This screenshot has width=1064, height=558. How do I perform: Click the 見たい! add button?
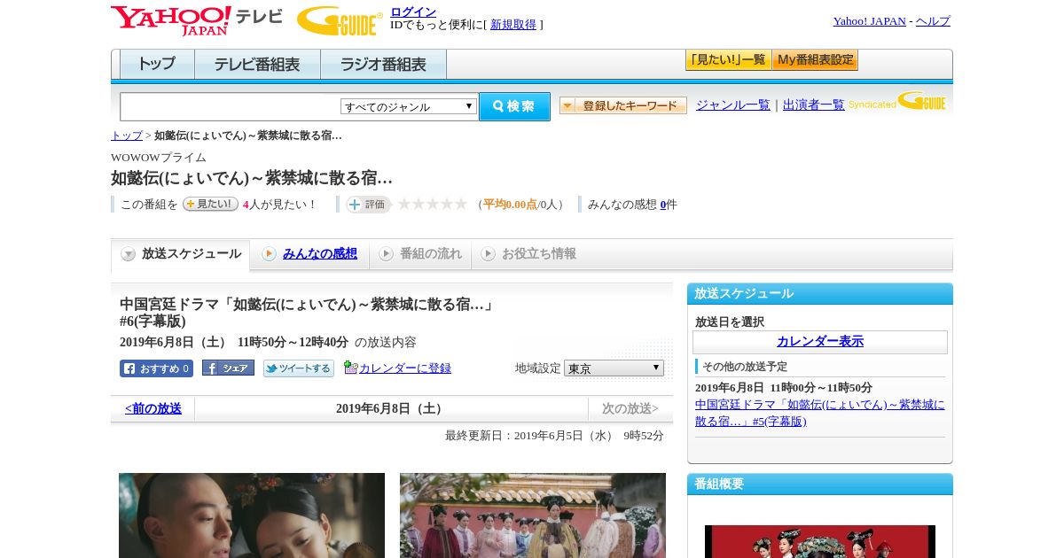(210, 204)
